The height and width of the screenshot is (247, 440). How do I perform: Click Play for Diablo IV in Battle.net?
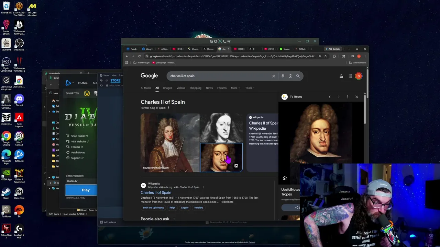tap(81, 190)
